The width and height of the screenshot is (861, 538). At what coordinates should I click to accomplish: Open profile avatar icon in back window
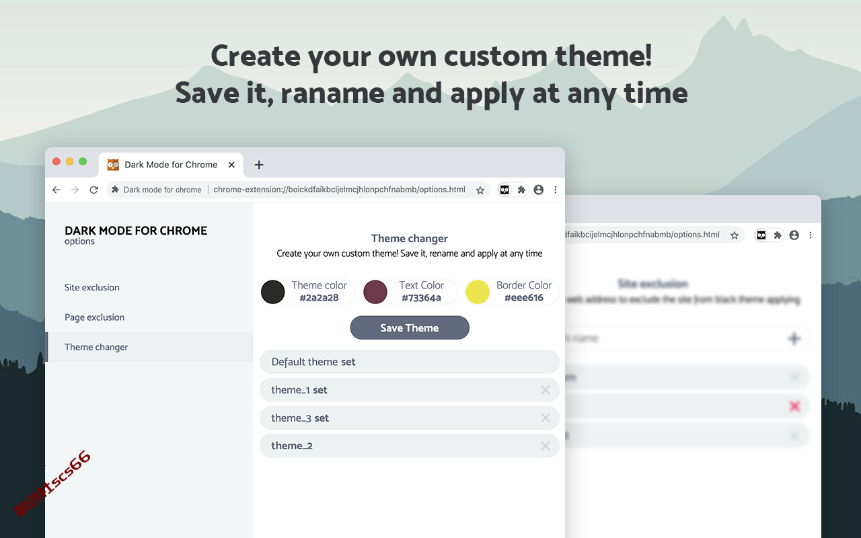(x=794, y=235)
